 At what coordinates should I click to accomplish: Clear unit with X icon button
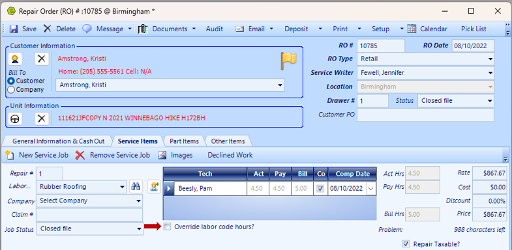(x=42, y=118)
